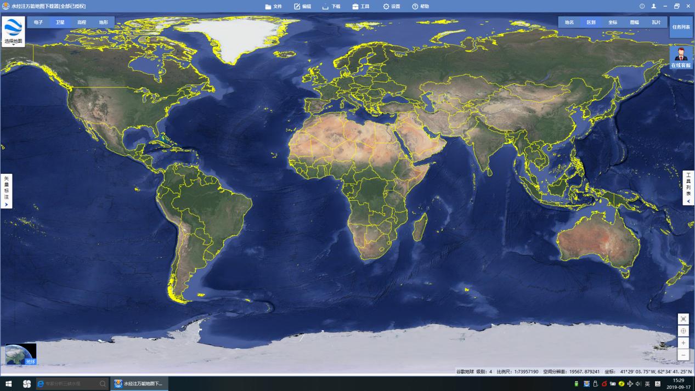
Task: Click the info circle icon in title bar
Action: tap(642, 6)
